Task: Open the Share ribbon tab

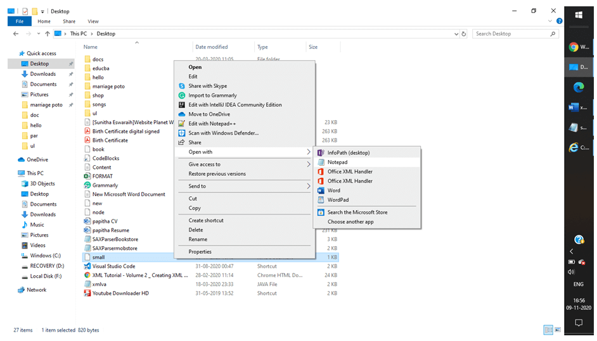Action: pos(69,22)
